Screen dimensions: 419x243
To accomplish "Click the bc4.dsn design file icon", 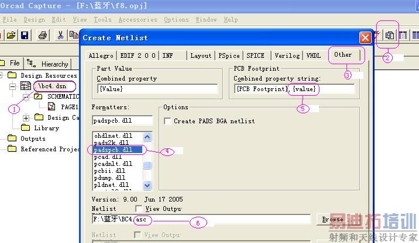I will click(x=26, y=86).
